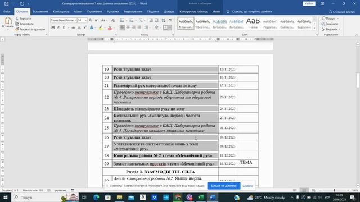Open Change Case (Aa) dropdown
Screen dimensions: 360x202
coord(104,20)
